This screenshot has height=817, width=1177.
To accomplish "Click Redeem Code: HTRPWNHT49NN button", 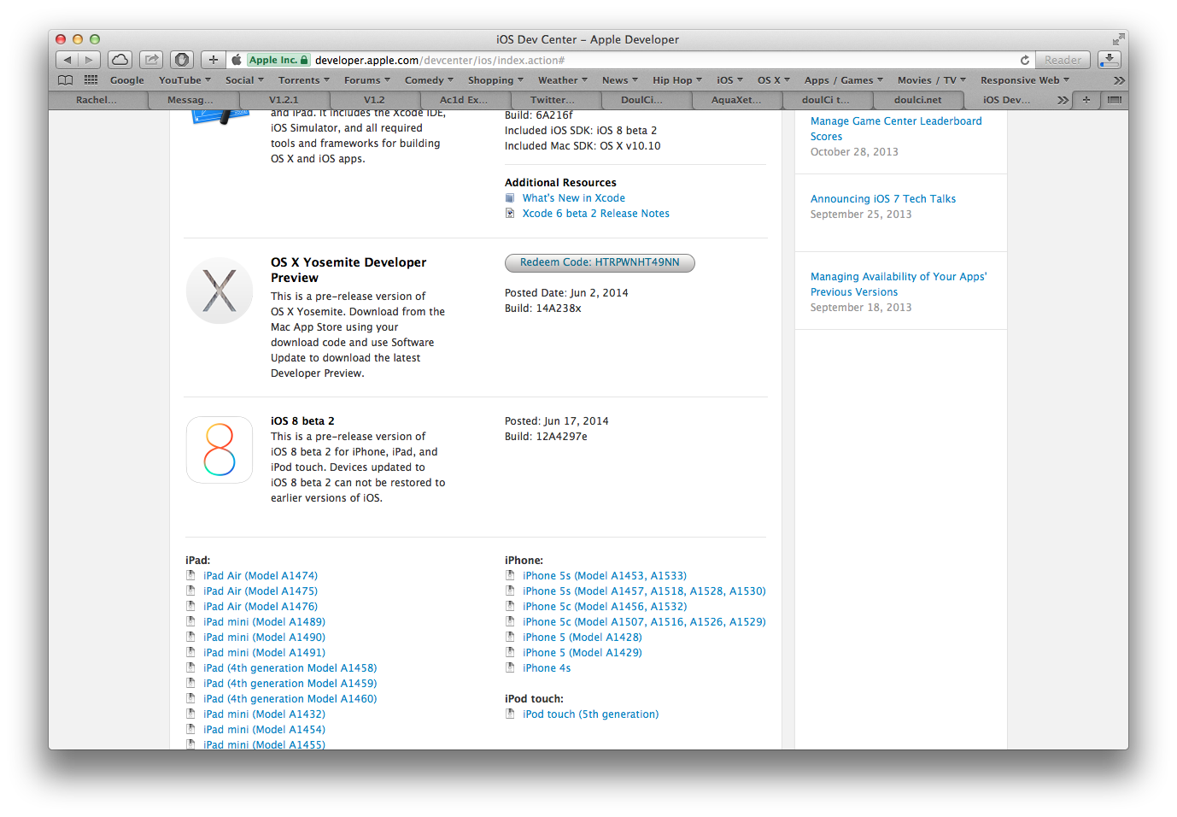I will click(600, 262).
